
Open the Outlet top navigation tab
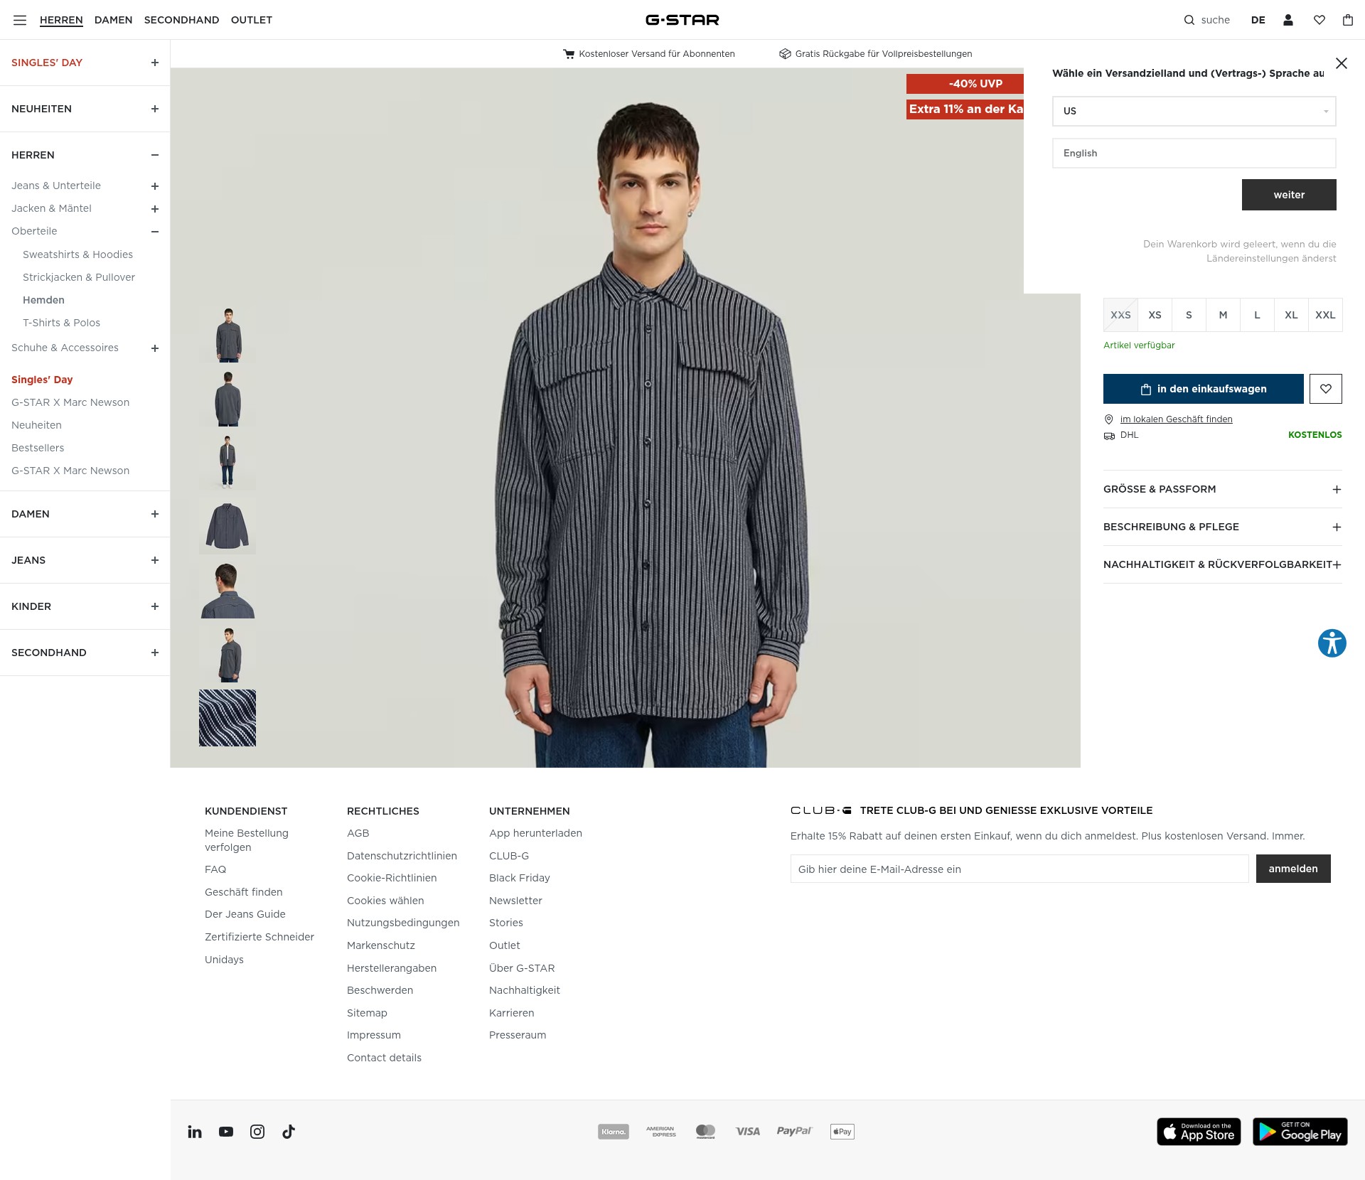pyautogui.click(x=251, y=20)
